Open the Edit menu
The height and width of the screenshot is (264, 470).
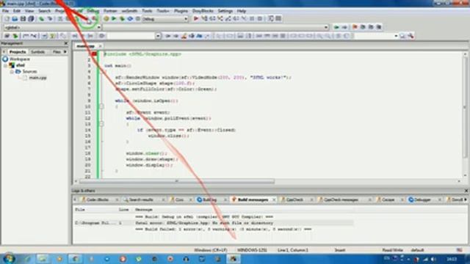point(17,11)
